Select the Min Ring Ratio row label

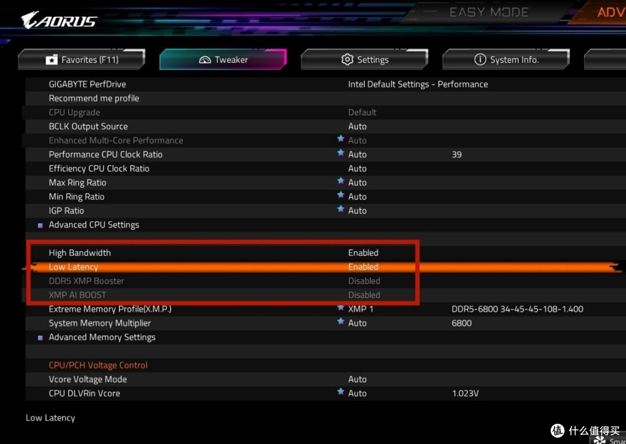(x=77, y=196)
